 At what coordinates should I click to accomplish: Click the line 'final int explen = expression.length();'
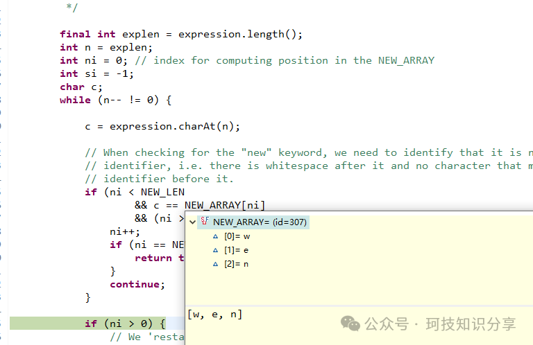pos(181,34)
